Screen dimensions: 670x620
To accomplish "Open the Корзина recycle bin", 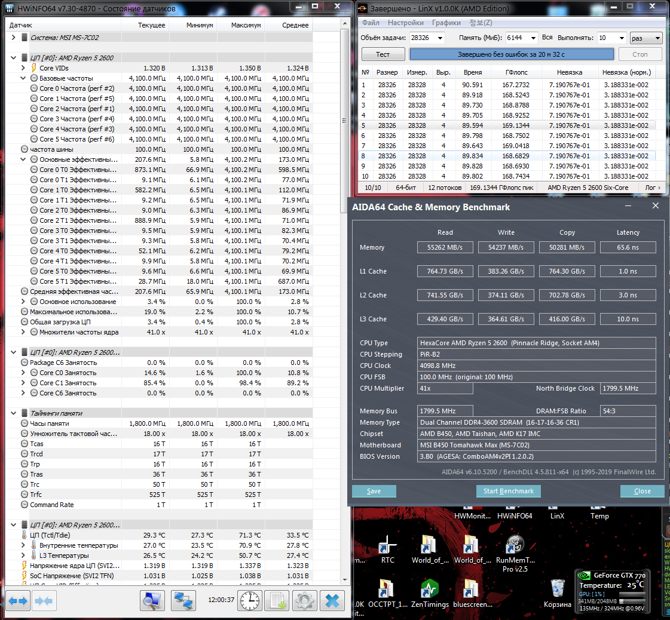I will tap(557, 594).
